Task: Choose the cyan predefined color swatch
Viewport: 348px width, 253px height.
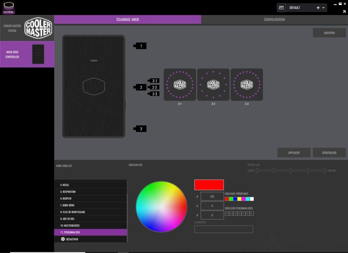Action: click(x=248, y=199)
